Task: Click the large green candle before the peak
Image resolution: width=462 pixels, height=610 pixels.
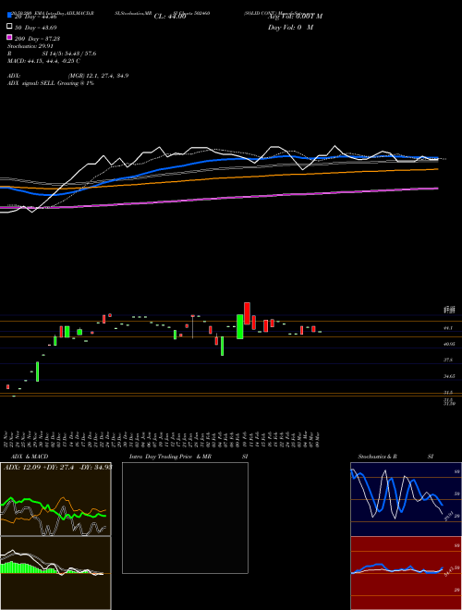Action: pos(240,327)
